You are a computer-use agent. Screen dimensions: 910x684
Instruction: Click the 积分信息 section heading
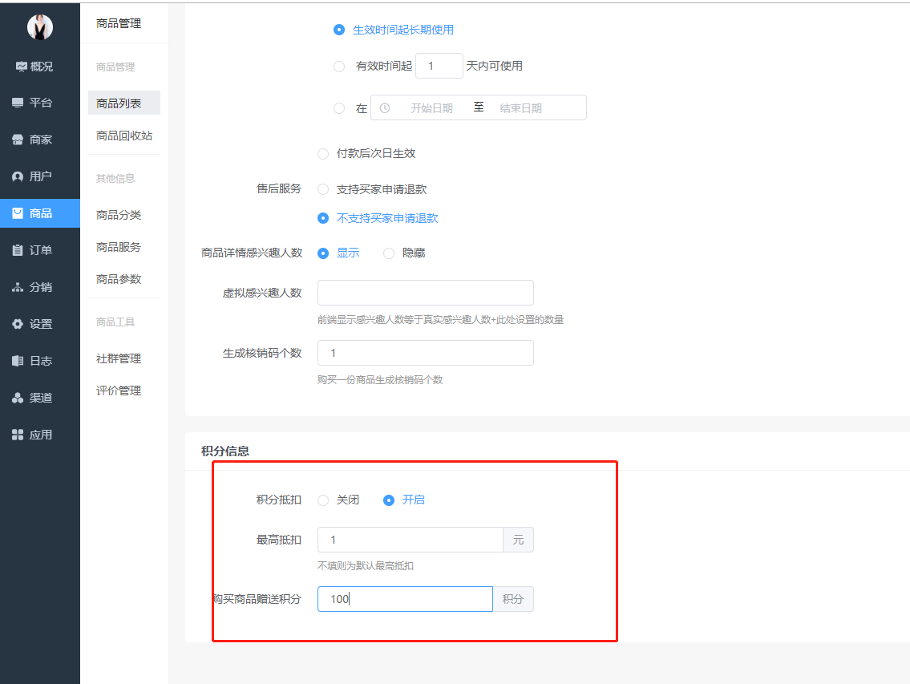[x=225, y=451]
